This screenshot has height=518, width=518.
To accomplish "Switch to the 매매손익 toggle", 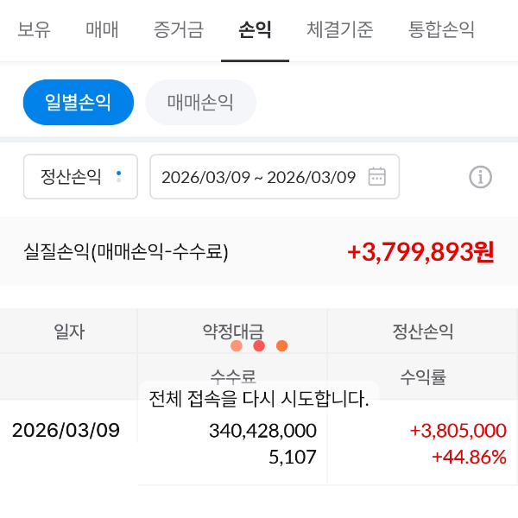I will pos(200,103).
